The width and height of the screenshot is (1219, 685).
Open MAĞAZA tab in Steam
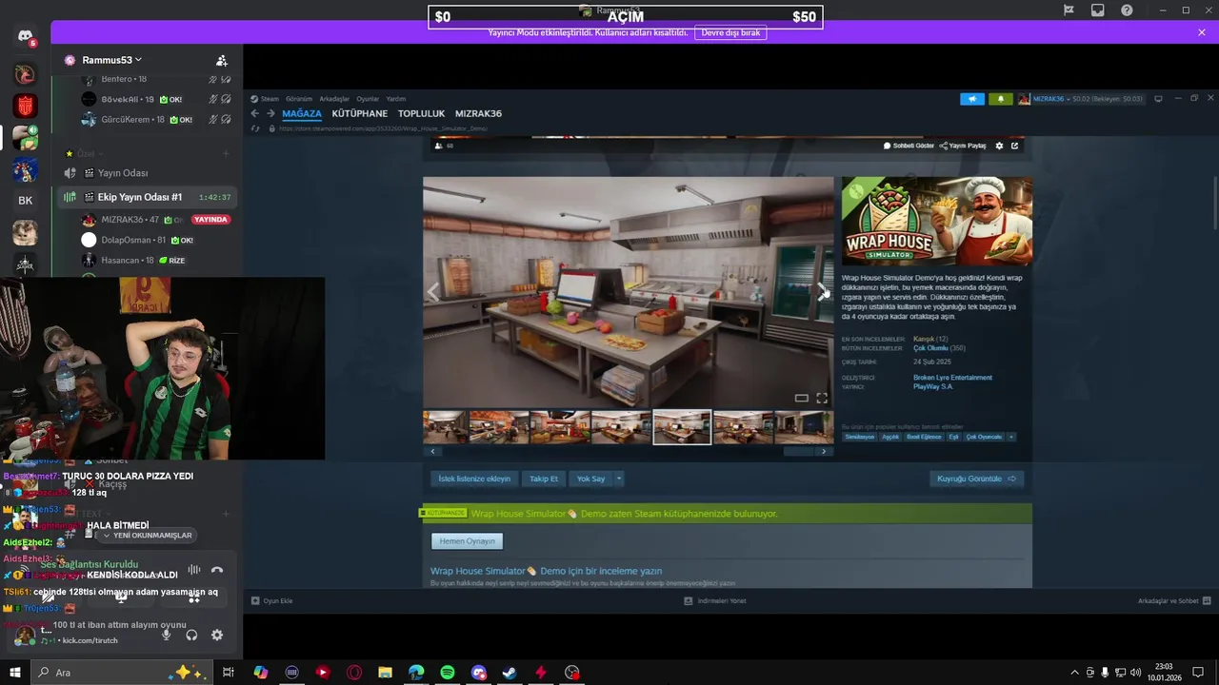(302, 113)
